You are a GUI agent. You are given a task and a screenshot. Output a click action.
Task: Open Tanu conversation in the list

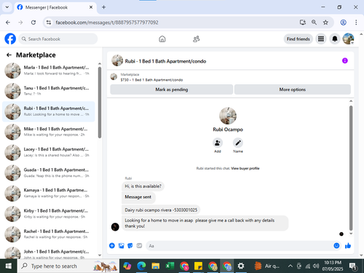pyautogui.click(x=49, y=91)
